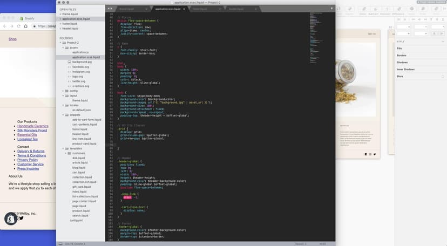Click the Instagram icon in design preview
This screenshot has height=246, width=447.
tap(370, 154)
